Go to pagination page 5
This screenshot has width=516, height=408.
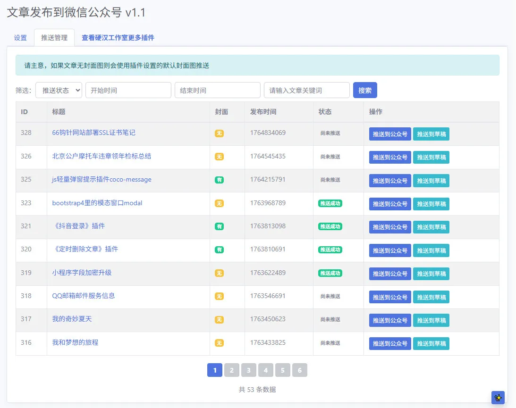pos(283,370)
